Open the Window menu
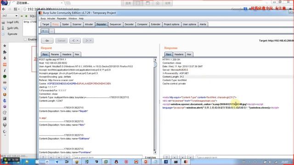This screenshot has width=294, height=165. pos(73,18)
